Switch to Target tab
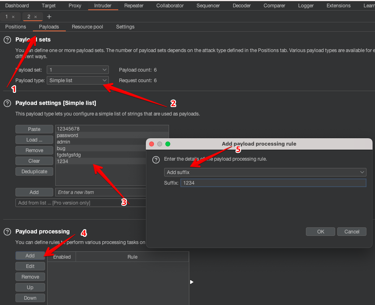 [x=48, y=6]
